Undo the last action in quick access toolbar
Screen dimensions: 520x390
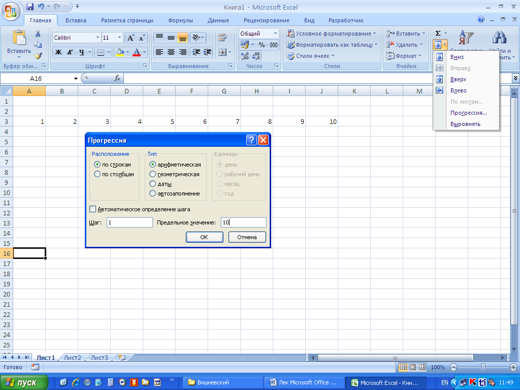41,7
